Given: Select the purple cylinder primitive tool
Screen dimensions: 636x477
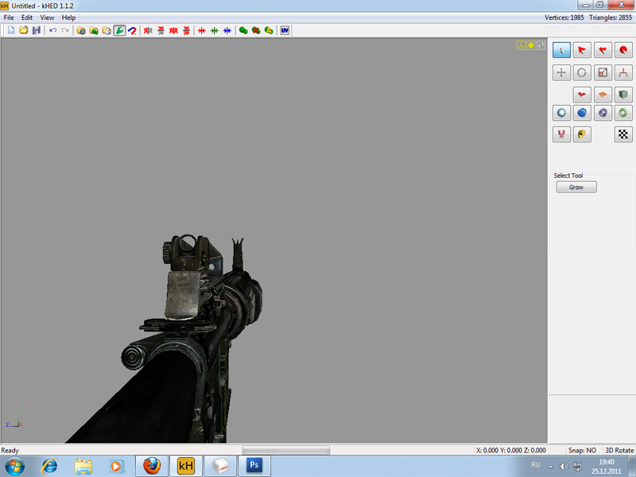Looking at the screenshot, I should [603, 113].
